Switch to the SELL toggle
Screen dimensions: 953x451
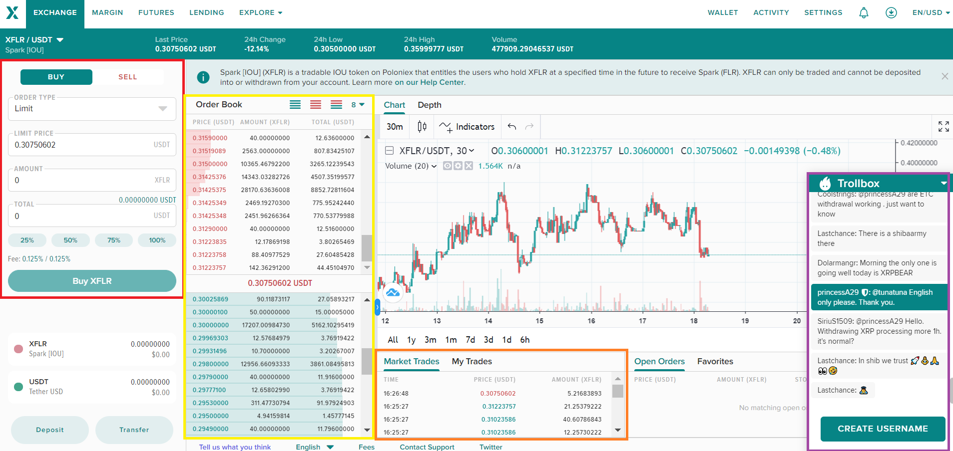pyautogui.click(x=128, y=77)
